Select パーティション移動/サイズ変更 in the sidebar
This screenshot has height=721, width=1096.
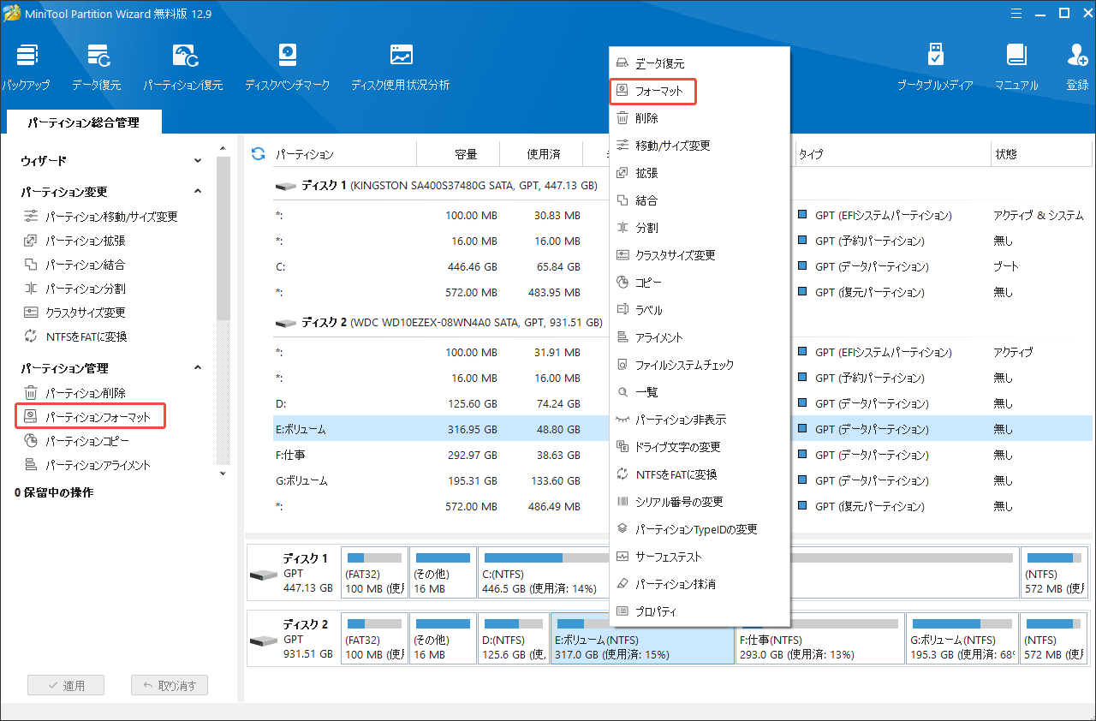101,217
